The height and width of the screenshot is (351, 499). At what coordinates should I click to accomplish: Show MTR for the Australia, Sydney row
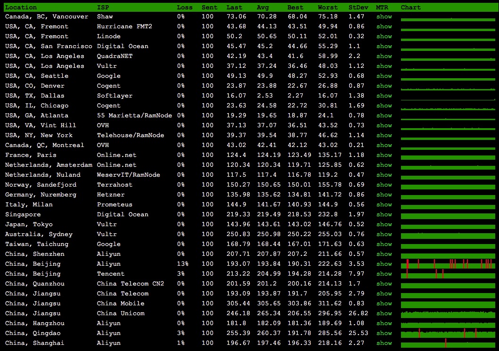click(x=384, y=234)
